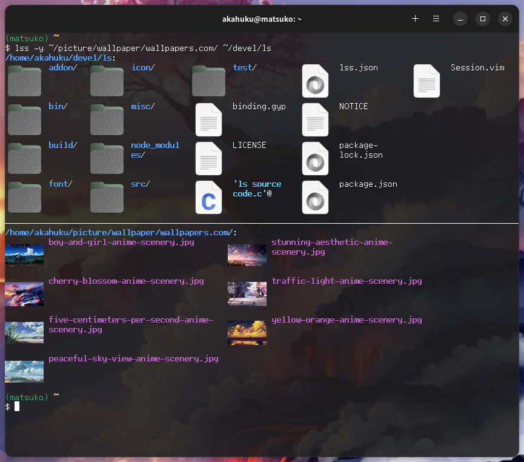The width and height of the screenshot is (524, 462).
Task: Click the wallpapers.com/ directory path heading
Action: (121, 232)
